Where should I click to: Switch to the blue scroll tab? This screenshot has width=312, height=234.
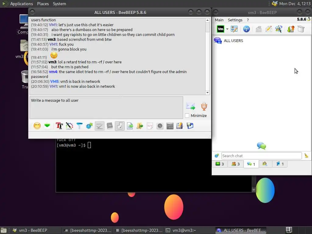coord(280,164)
